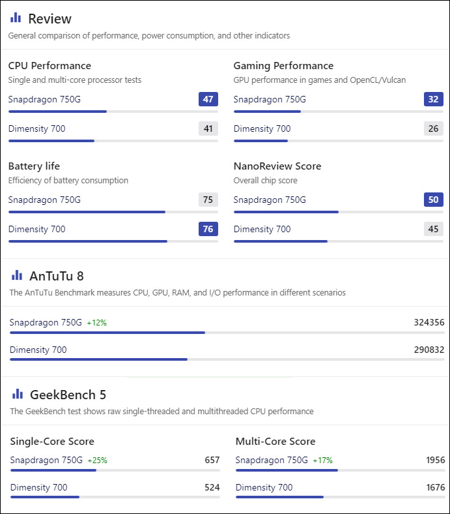
Task: Click the 32 Gaming Performance score badge
Action: click(x=433, y=99)
